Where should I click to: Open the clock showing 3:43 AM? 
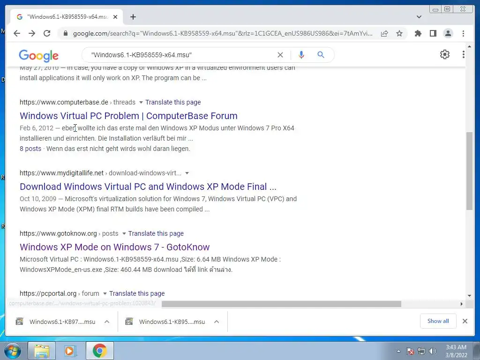pyautogui.click(x=456, y=351)
